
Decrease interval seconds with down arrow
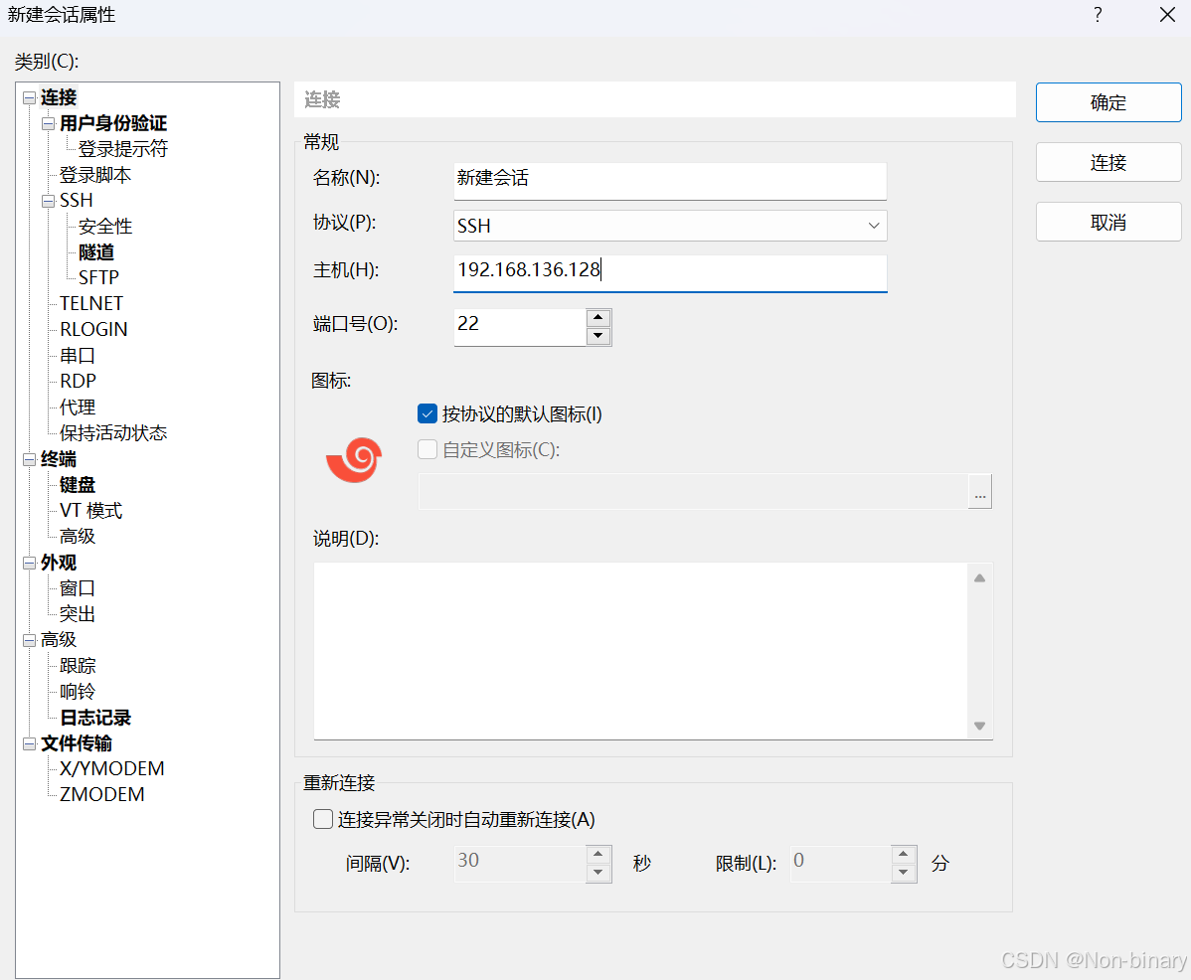pyautogui.click(x=598, y=873)
